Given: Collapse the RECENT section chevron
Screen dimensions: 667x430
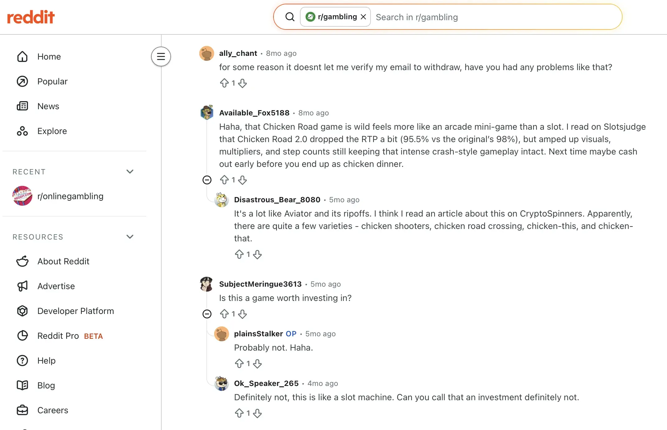Looking at the screenshot, I should pyautogui.click(x=130, y=172).
